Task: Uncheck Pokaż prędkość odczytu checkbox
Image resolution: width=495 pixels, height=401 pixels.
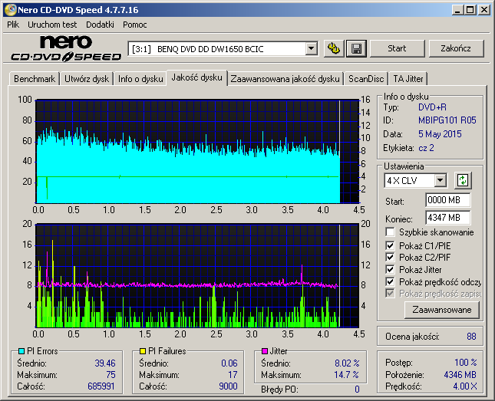Action: 390,281
